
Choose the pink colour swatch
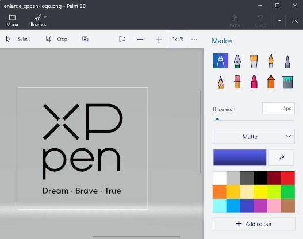[x=274, y=206]
